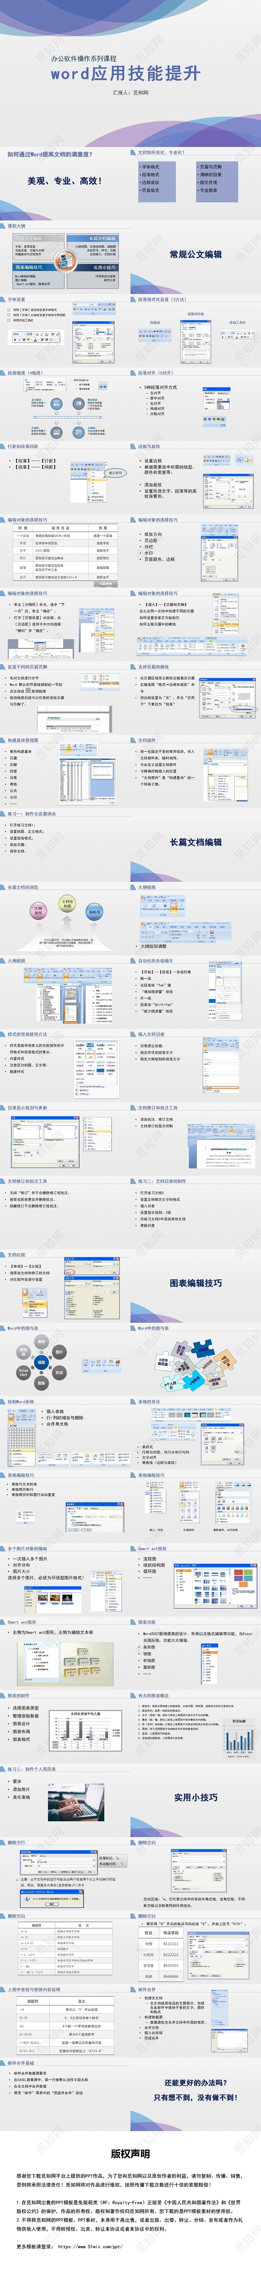Open the '练习二：文档目录的制作' slide
This screenshot has width=261, height=2278.
point(195,1212)
